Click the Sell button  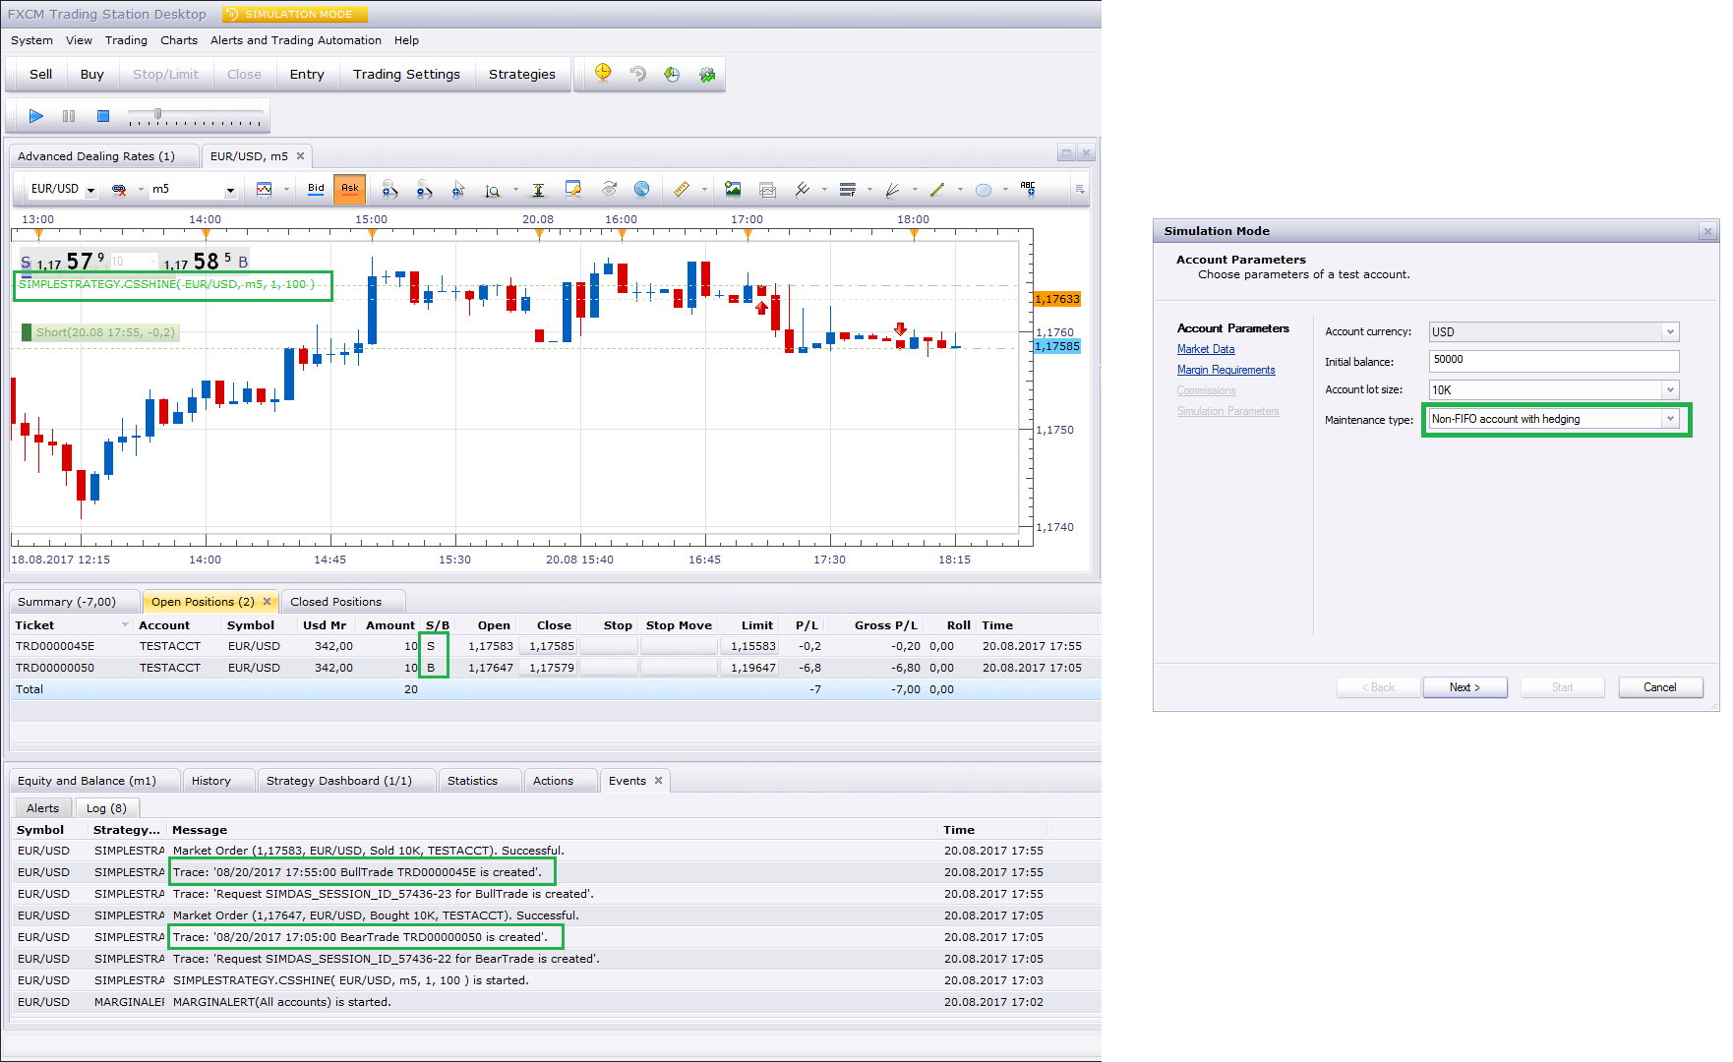[40, 74]
